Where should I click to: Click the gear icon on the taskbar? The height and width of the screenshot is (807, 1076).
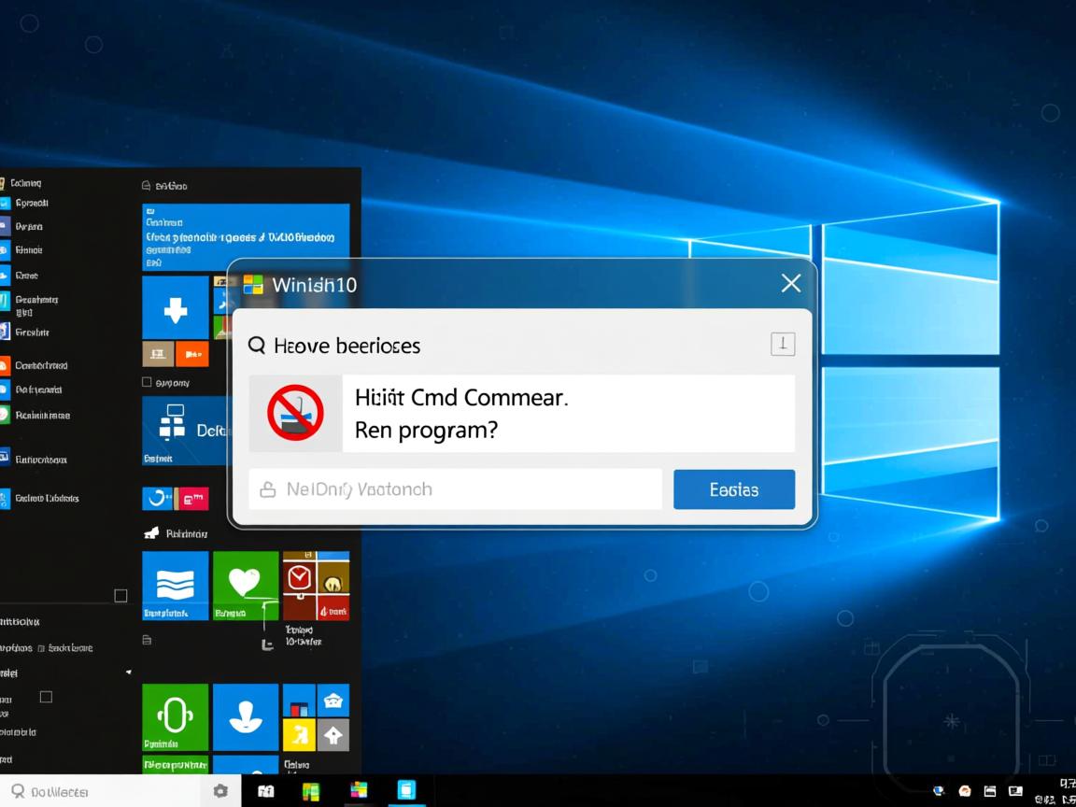point(220,791)
